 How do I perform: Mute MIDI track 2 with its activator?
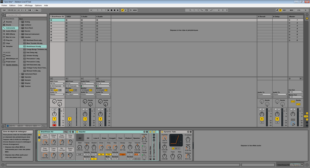pos(69,119)
